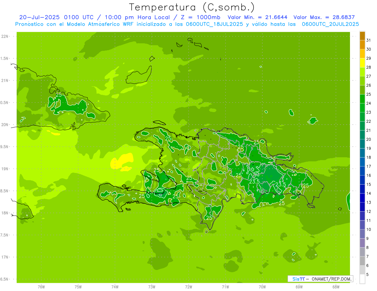Screen dimensions: 377x291
Task: Click the yellow legend swatch between 28 and 29
Action: coord(362,63)
